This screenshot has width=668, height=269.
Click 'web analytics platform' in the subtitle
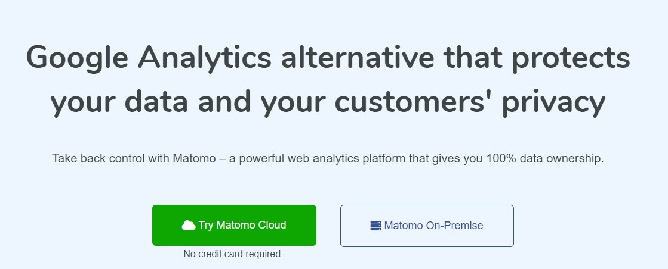point(340,159)
